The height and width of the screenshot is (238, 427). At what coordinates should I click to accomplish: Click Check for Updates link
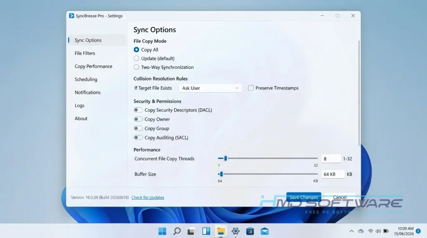point(148,198)
